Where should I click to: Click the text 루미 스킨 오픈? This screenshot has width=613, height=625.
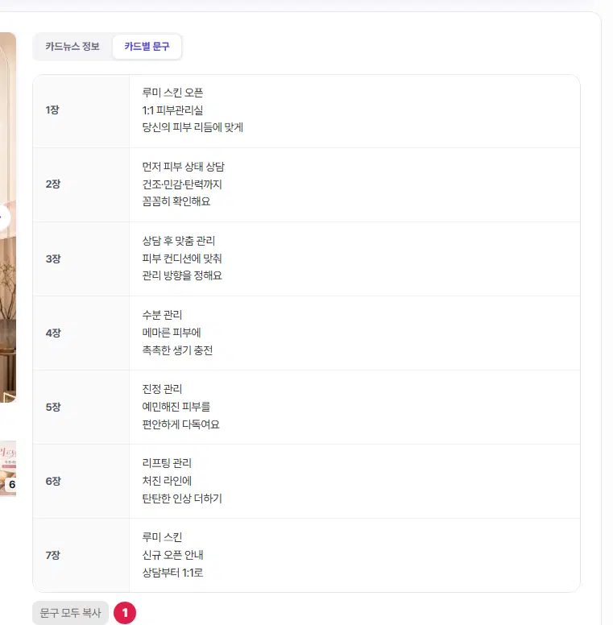tap(172, 93)
